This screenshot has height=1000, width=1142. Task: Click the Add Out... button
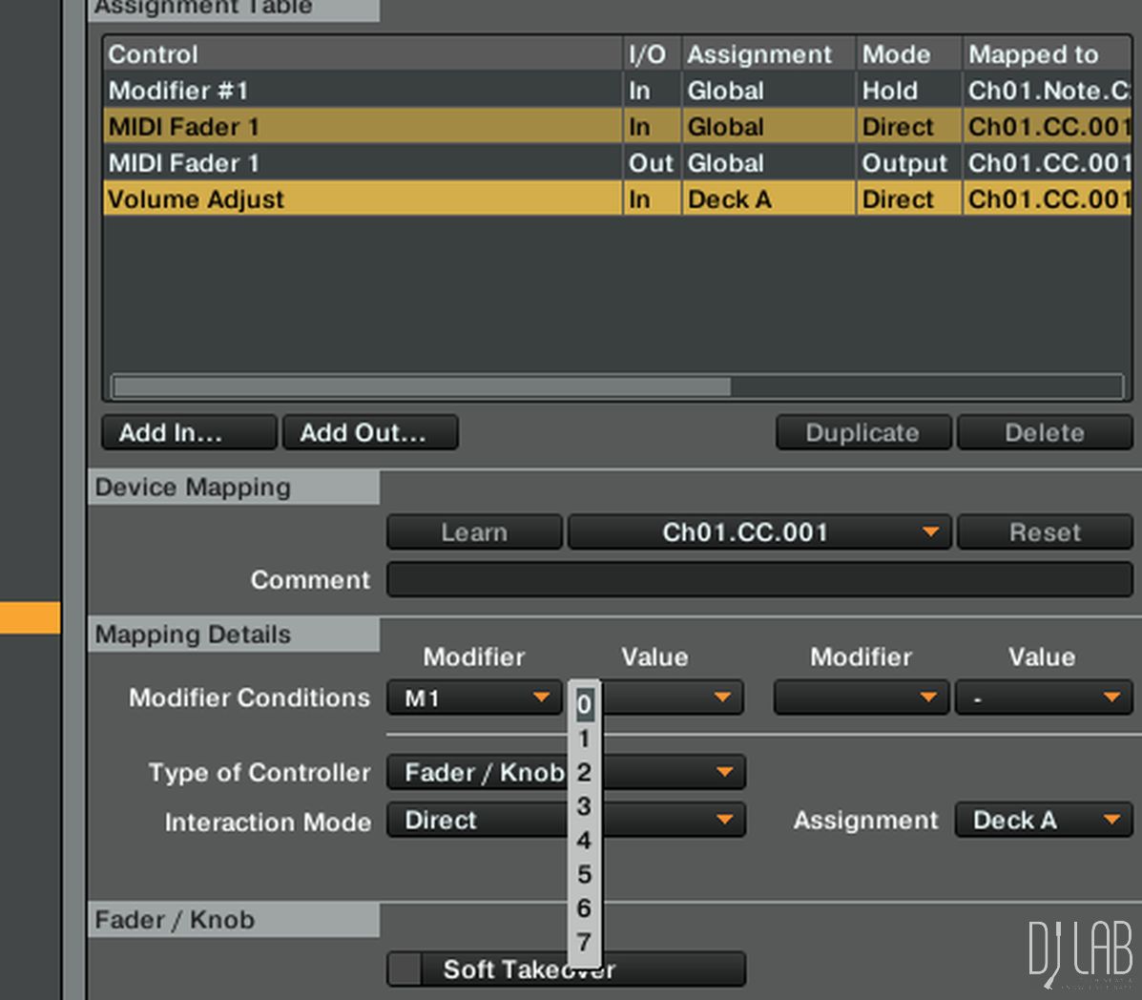click(370, 433)
